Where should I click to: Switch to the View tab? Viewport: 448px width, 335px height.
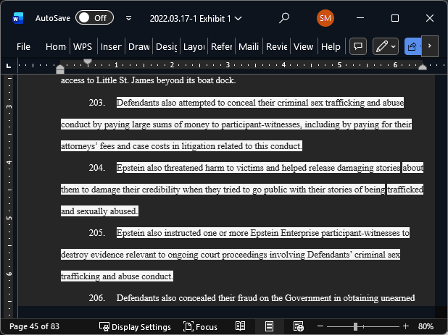303,46
